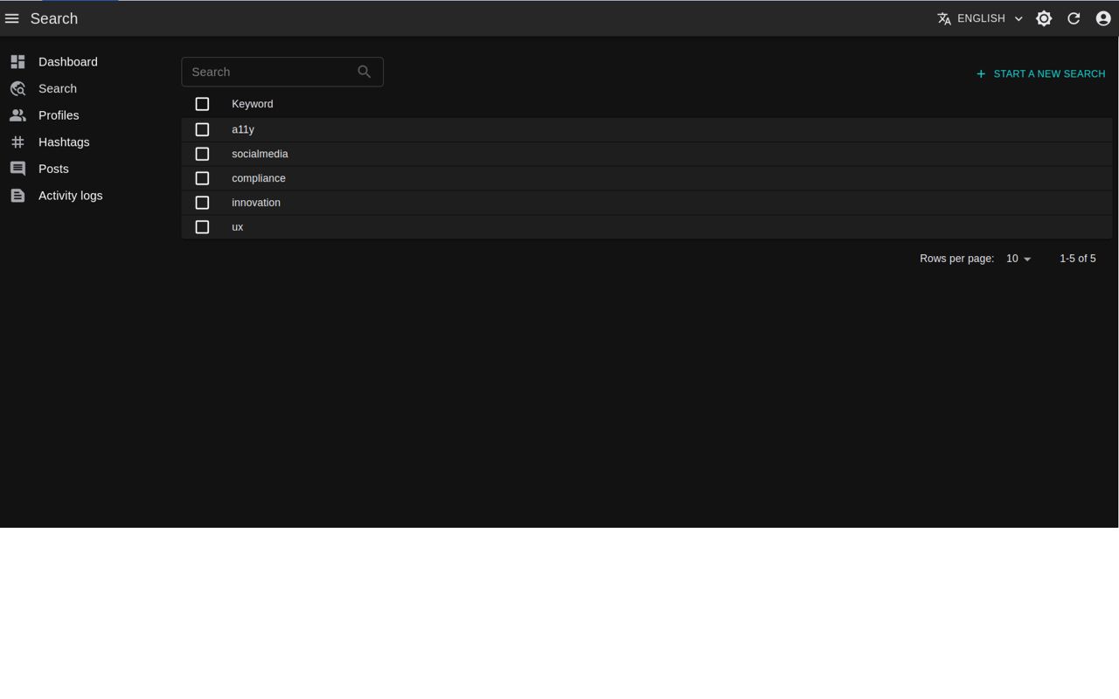The height and width of the screenshot is (699, 1119).
Task: Click the hamburger menu icon
Action: point(12,18)
